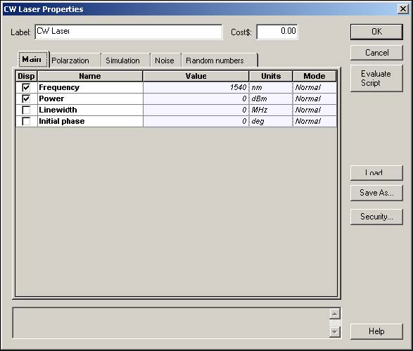Click the Evaluate Script button
Viewport: 413px width, 351px height.
376,78
